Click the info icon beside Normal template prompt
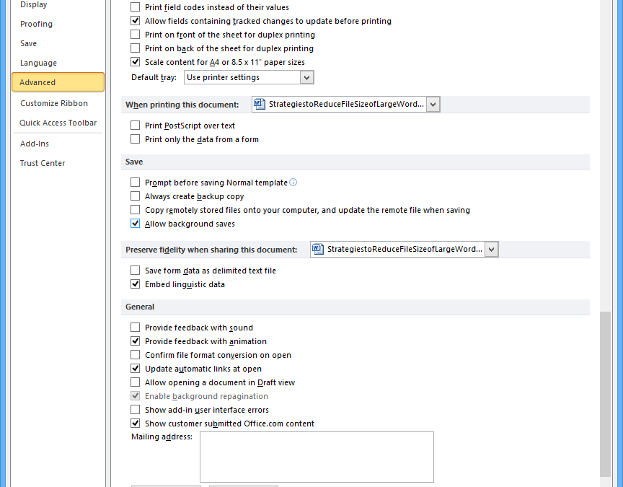The image size is (623, 487). click(293, 183)
